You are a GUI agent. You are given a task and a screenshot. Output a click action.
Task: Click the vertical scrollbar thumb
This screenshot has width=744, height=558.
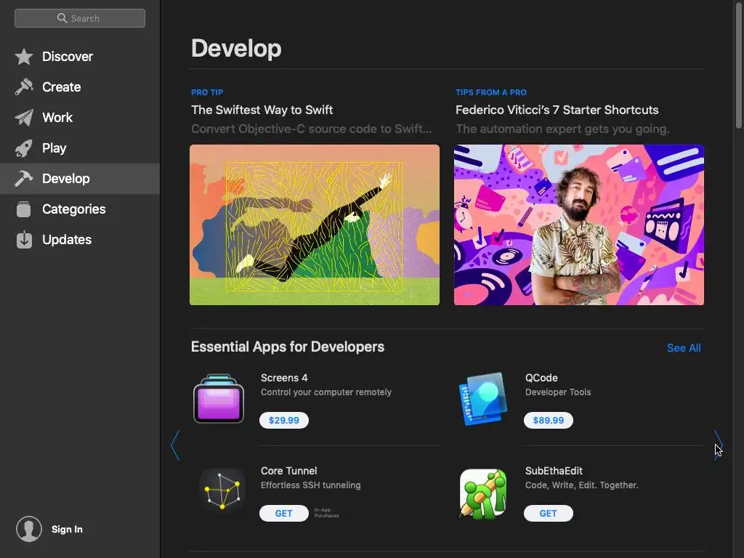point(738,65)
